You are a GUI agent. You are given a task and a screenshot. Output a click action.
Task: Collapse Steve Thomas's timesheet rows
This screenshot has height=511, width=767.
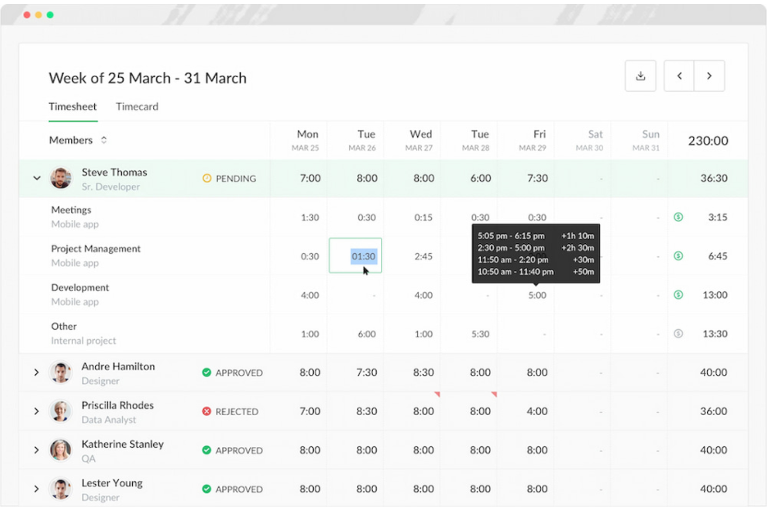click(x=36, y=178)
